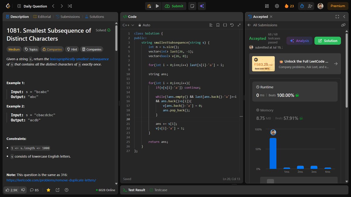Click the description panel scrollbar
The image size is (351, 197).
[x=116, y=38]
